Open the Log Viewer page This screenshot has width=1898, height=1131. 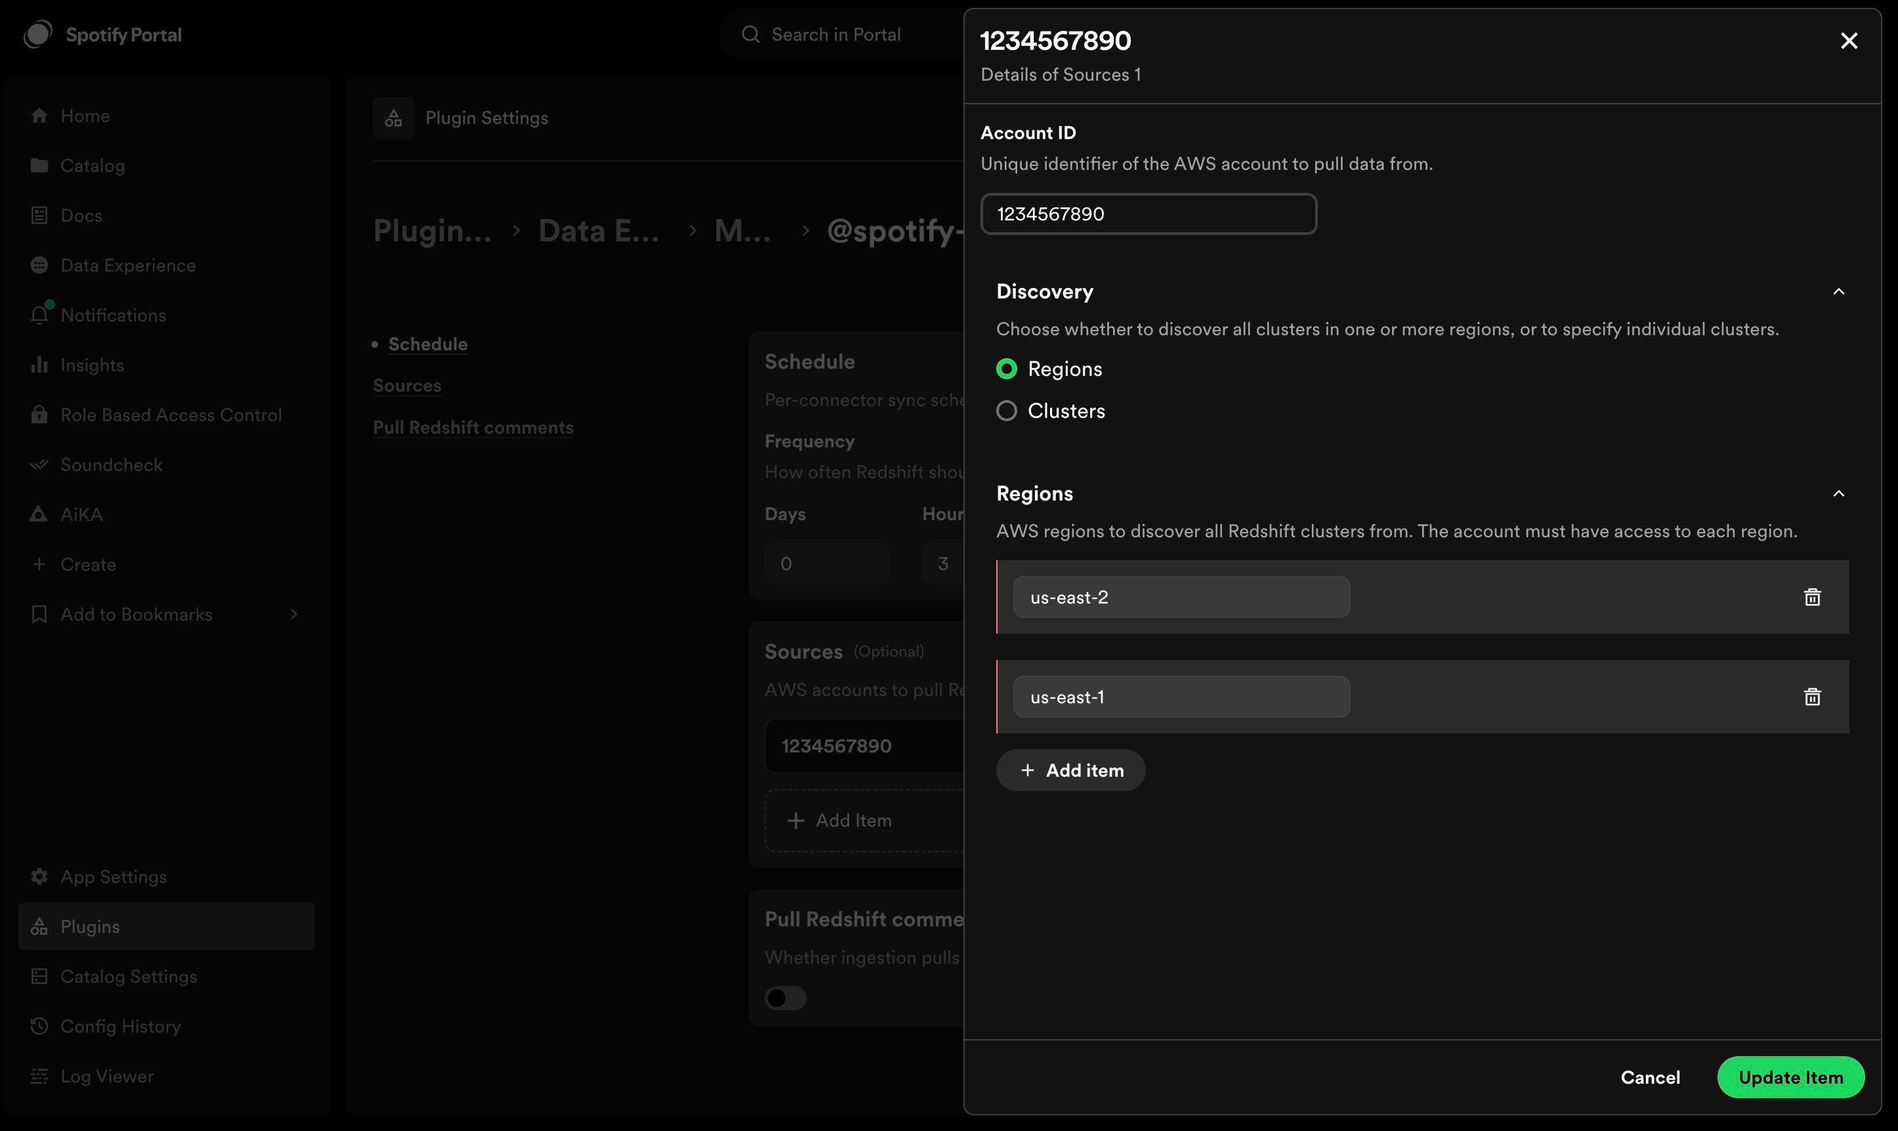(x=166, y=1076)
